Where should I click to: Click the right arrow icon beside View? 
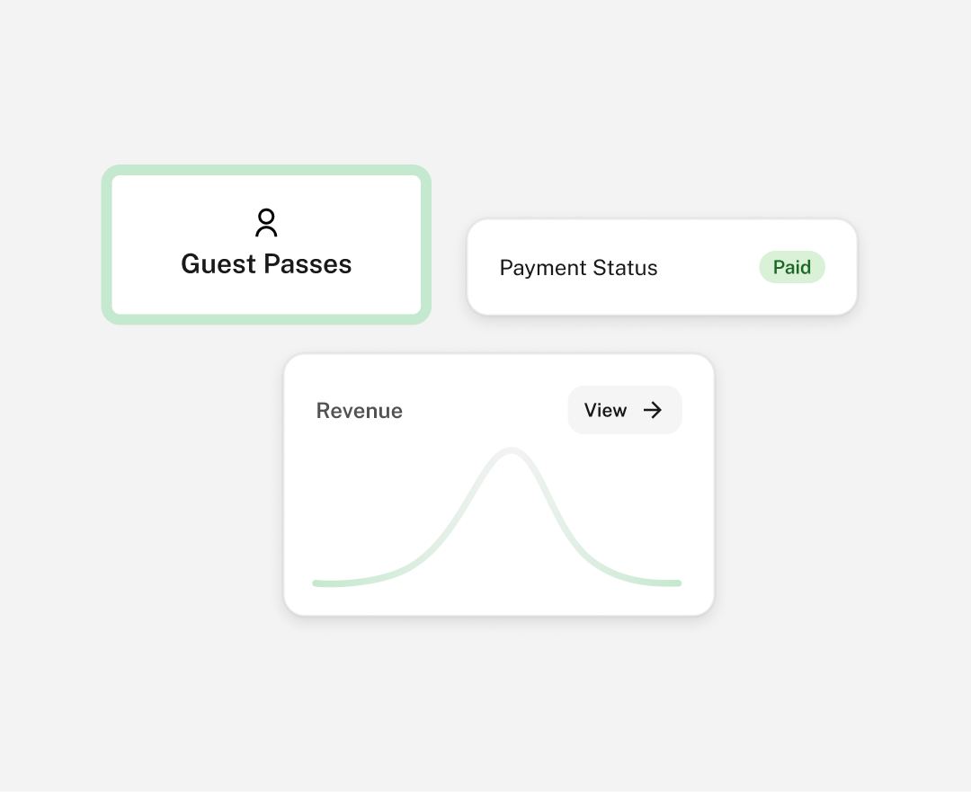pyautogui.click(x=653, y=410)
